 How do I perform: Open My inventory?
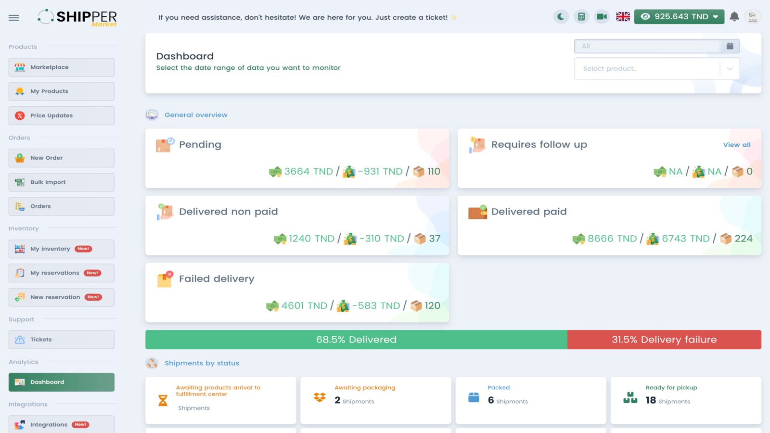tap(61, 249)
